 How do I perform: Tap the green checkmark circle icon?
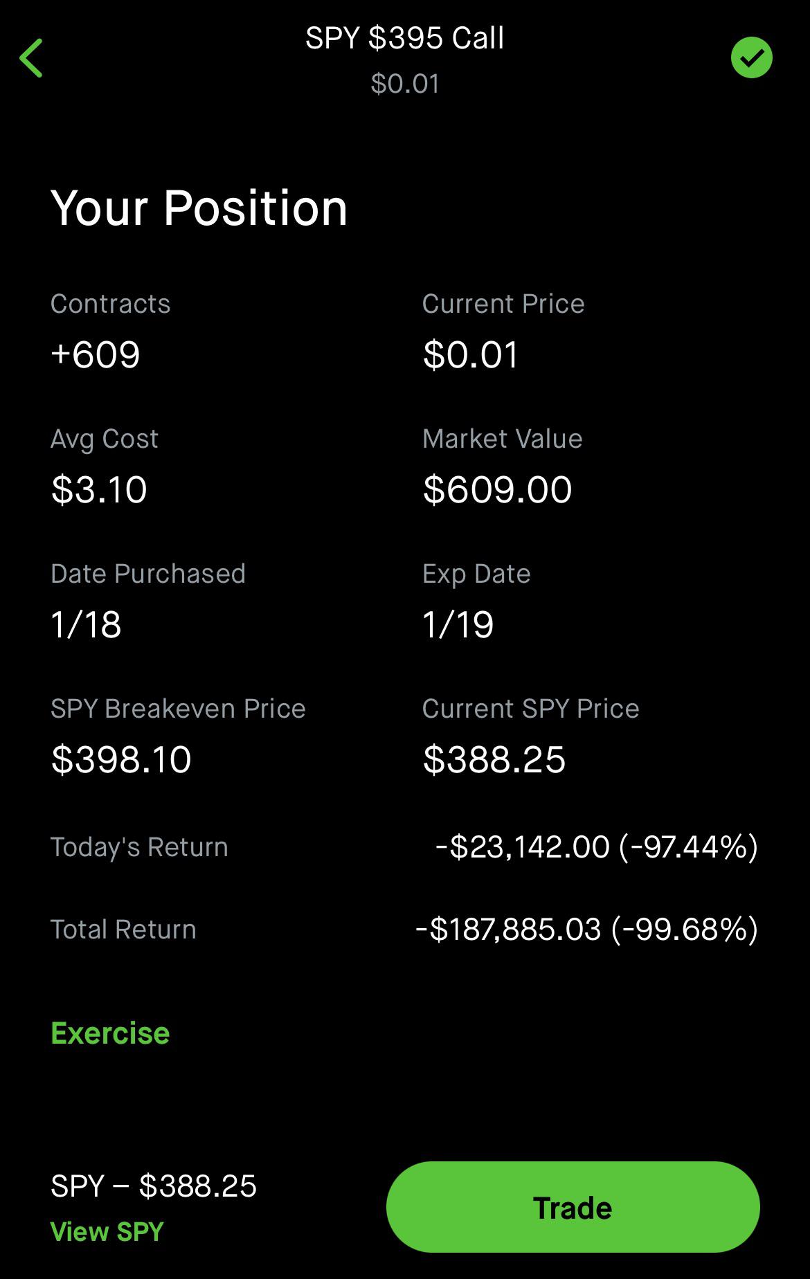click(x=751, y=58)
